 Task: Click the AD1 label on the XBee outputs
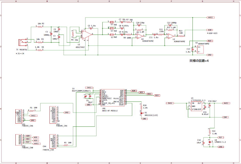(x=141, y=92)
